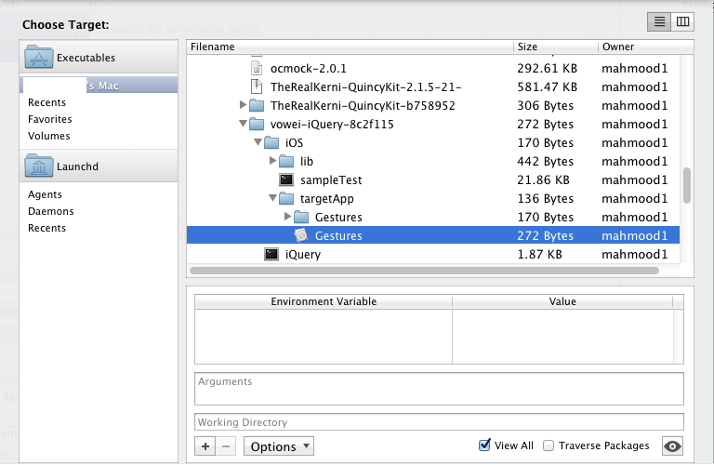Select the iQuery filename row

(433, 254)
